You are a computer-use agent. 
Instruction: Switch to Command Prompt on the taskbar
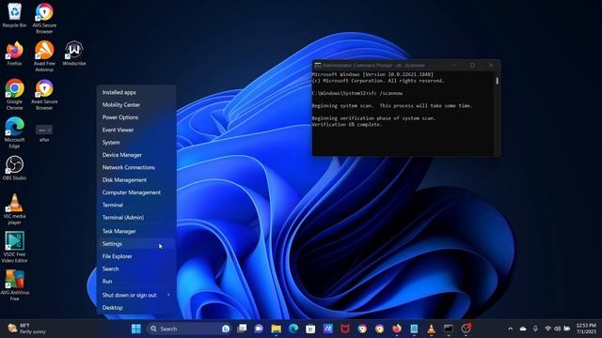click(449, 329)
